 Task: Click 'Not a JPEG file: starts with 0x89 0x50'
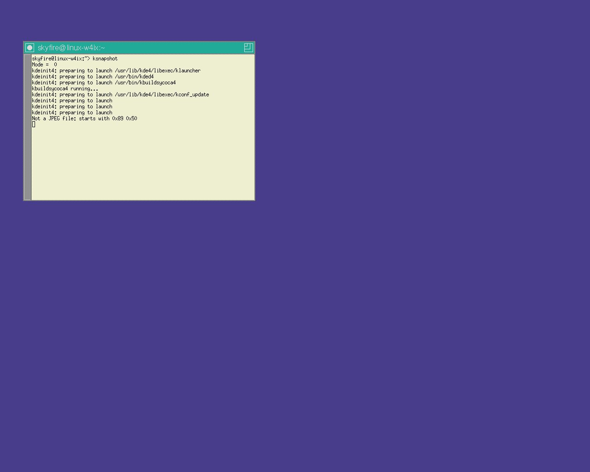(84, 118)
